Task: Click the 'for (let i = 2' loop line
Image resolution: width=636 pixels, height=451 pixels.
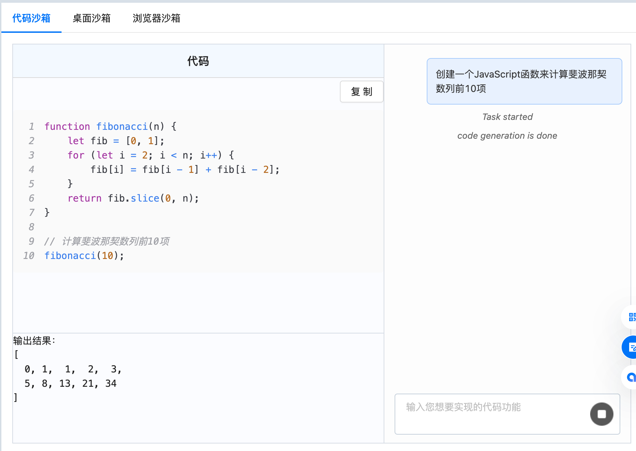Action: coord(151,155)
